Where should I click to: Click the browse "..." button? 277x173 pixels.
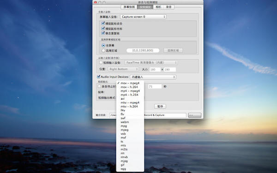195,115
